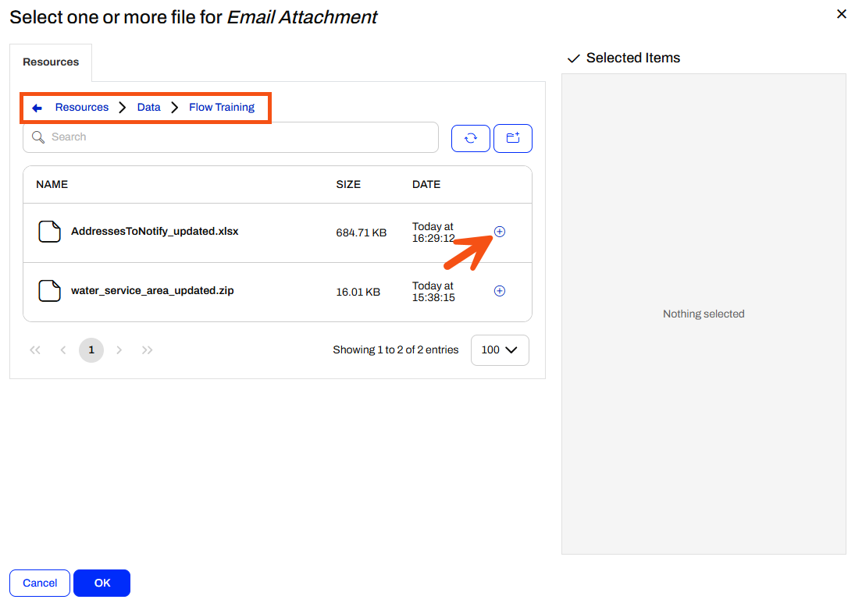Image resolution: width=855 pixels, height=603 pixels.
Task: Go to next page arrow
Action: point(119,349)
